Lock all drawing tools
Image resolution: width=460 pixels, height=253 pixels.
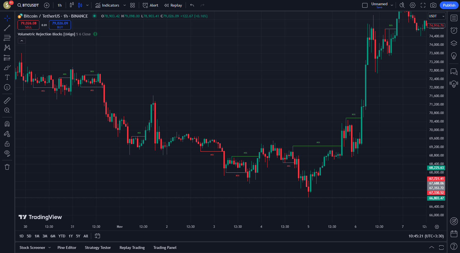tap(7, 144)
